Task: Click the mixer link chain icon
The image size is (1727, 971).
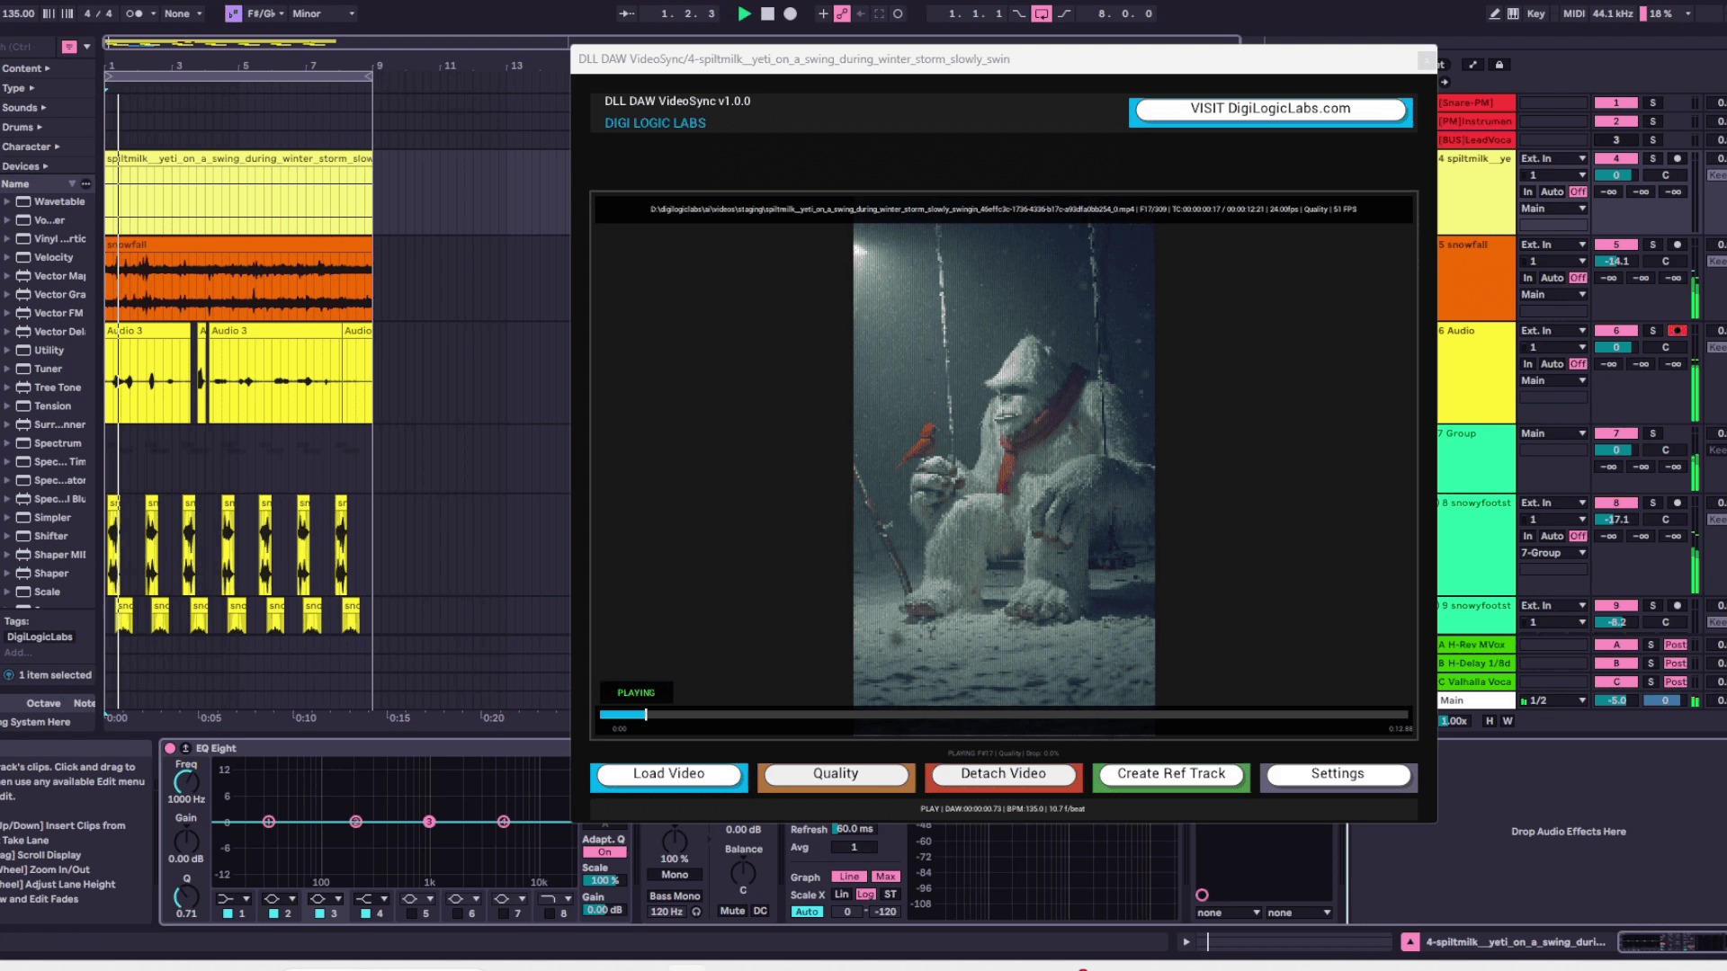Action: [1472, 65]
